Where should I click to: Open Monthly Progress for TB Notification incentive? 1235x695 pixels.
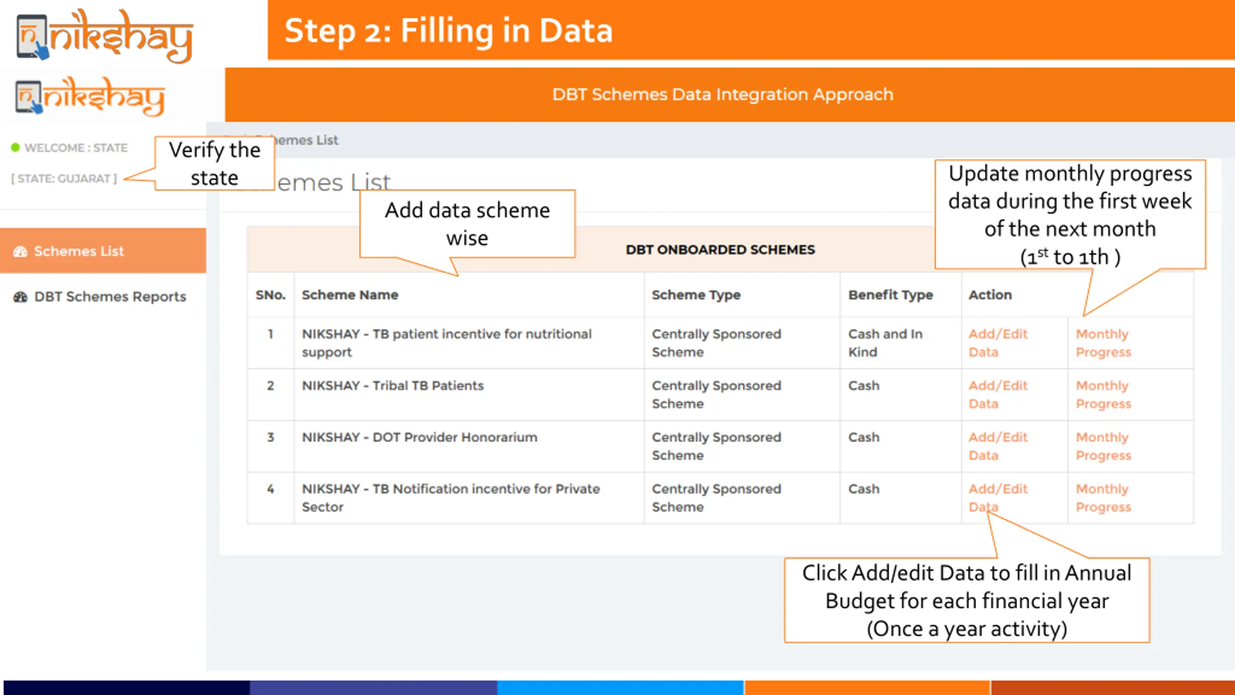coord(1103,498)
